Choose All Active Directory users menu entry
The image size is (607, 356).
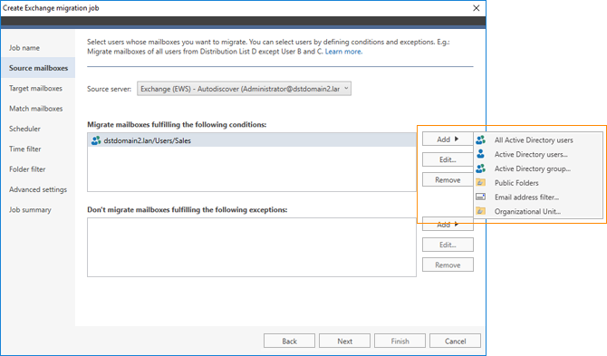coord(538,140)
